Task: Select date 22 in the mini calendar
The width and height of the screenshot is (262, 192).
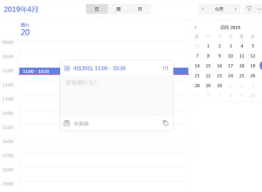Action: pos(208,76)
